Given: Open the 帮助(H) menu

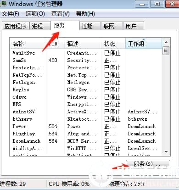Looking at the screenshot, I should pos(85,14).
